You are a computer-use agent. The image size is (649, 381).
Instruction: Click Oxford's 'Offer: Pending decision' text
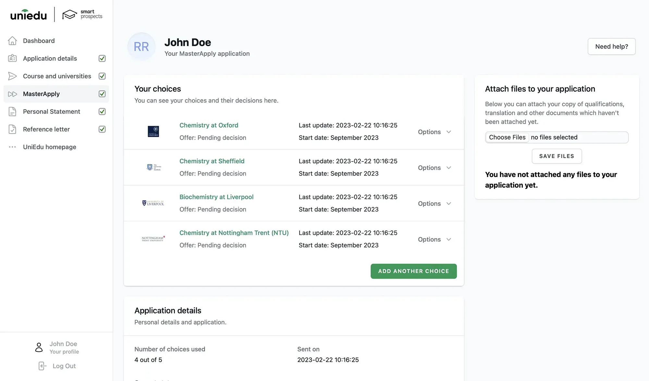tap(213, 138)
